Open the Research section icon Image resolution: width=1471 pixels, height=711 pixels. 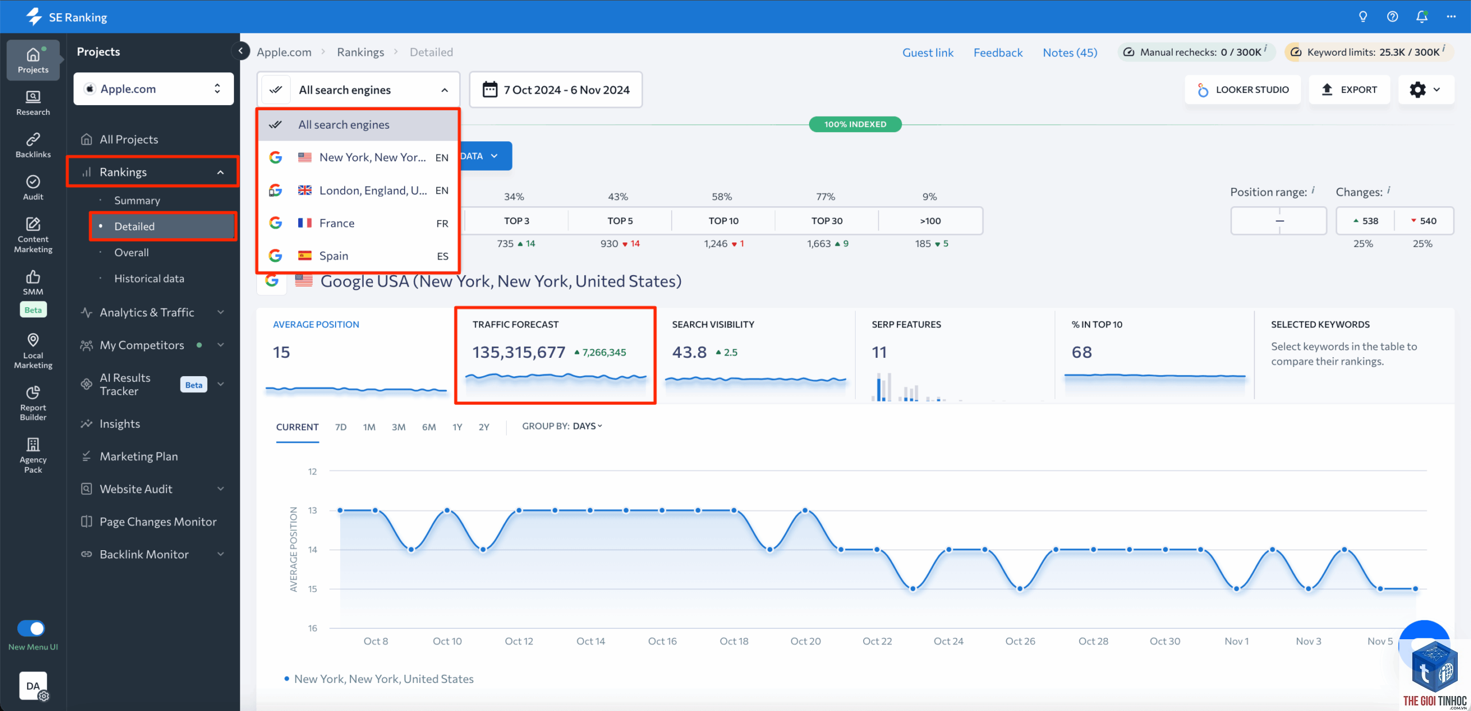[x=33, y=103]
